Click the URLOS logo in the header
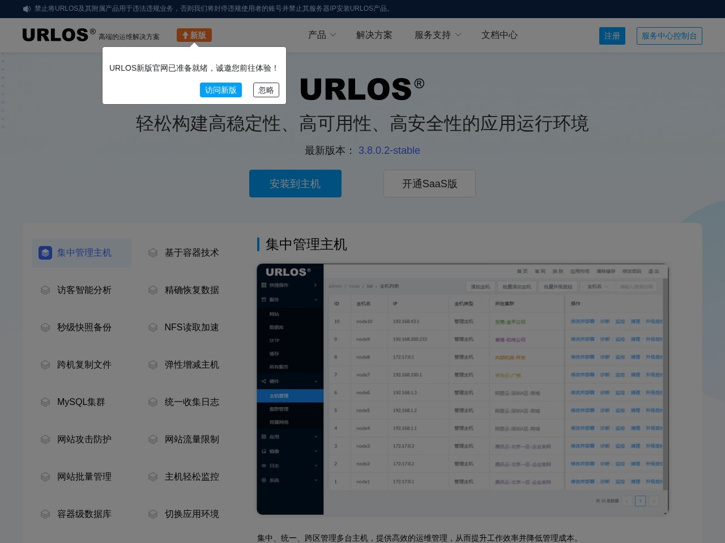The height and width of the screenshot is (543, 725). click(56, 35)
